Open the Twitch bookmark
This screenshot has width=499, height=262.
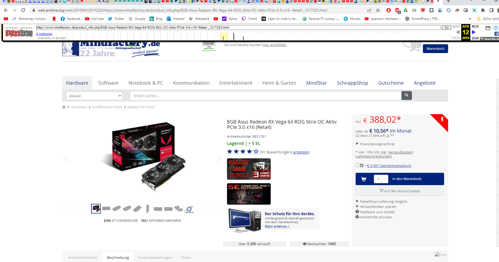point(249,19)
